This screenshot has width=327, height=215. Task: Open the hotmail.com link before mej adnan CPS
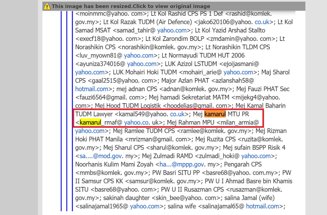click(92, 89)
